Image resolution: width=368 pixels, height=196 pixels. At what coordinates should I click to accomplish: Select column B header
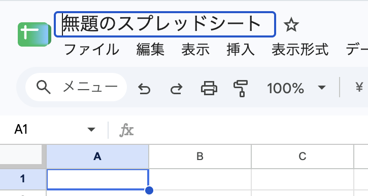[200, 156]
